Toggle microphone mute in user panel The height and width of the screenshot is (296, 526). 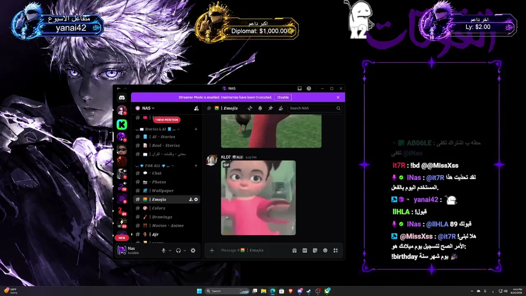164,250
